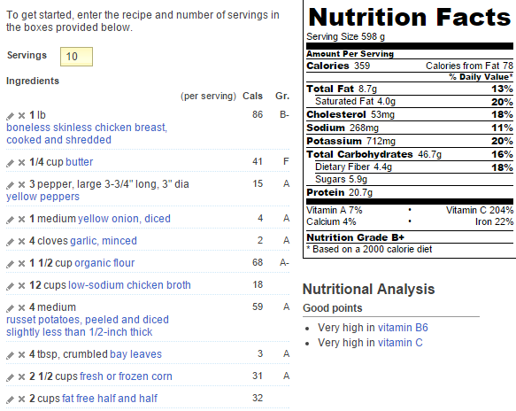Click the bay leaves ingredient link
This screenshot has height=411, width=516.
coord(135,354)
